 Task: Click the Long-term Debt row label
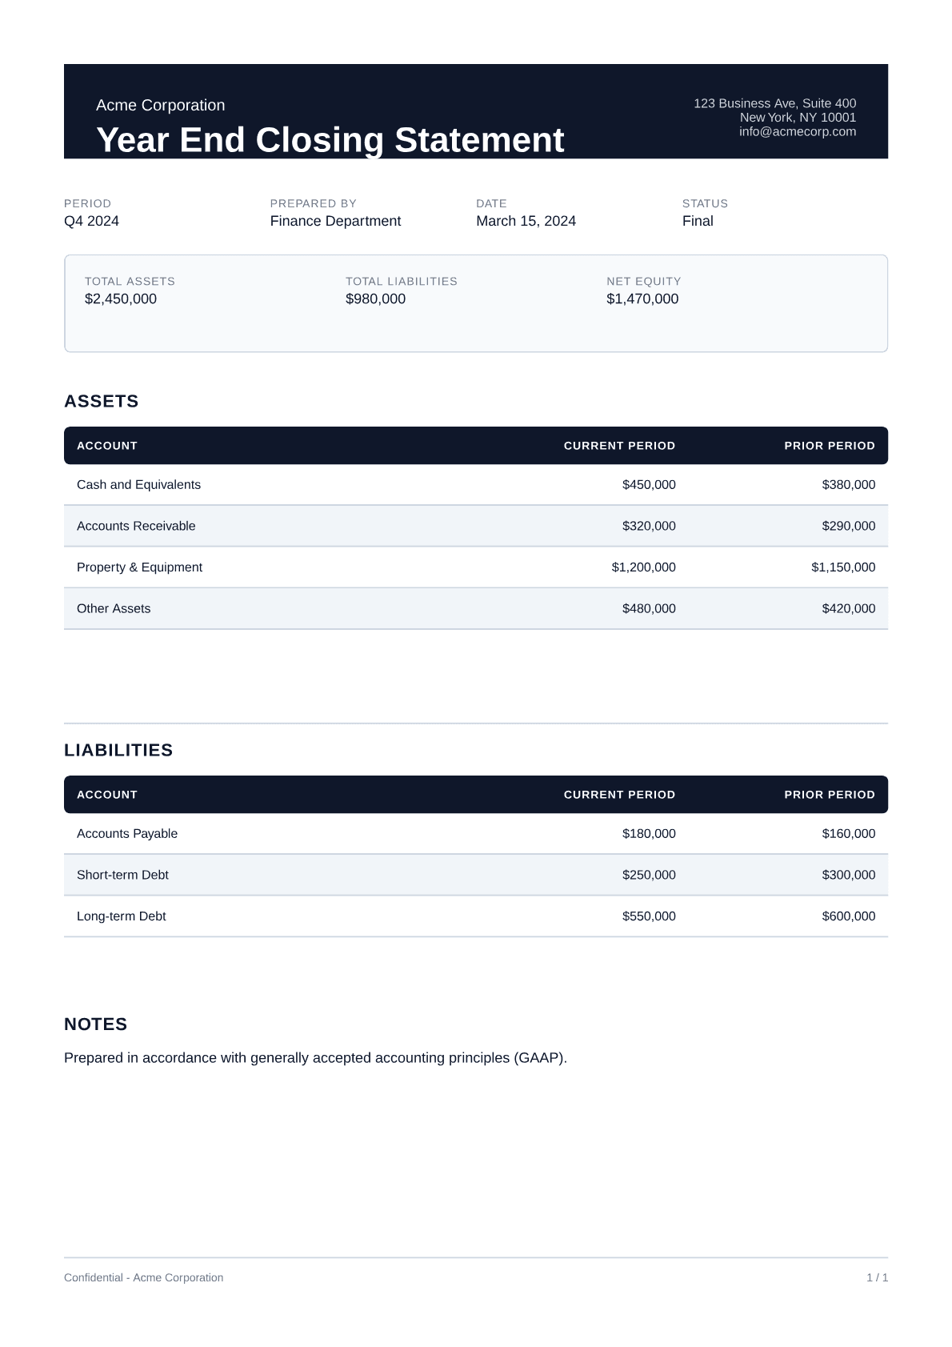tap(121, 916)
